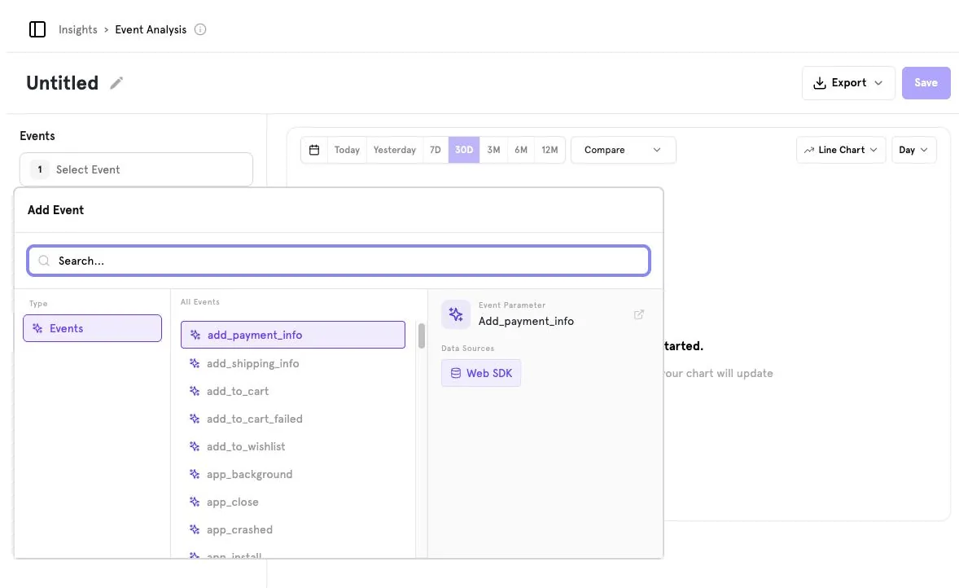This screenshot has width=959, height=588.
Task: Click the Web SDK database icon
Action: [x=456, y=373]
